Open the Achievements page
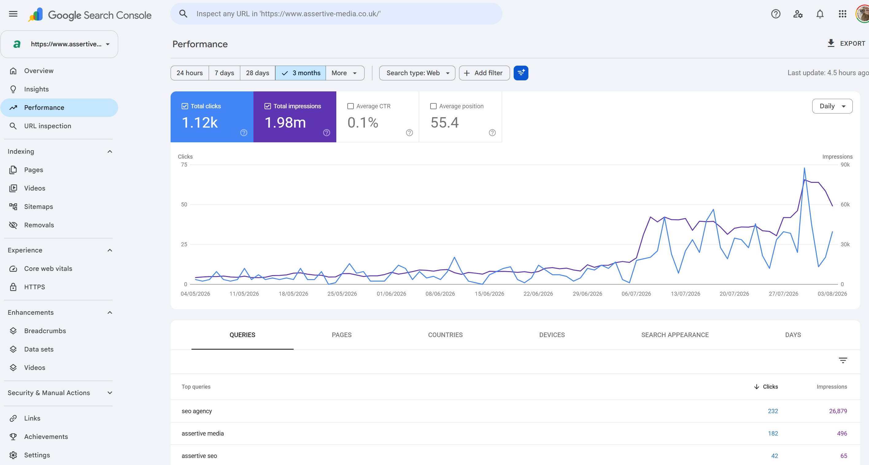Screen dimensions: 869x465 point(59,437)
